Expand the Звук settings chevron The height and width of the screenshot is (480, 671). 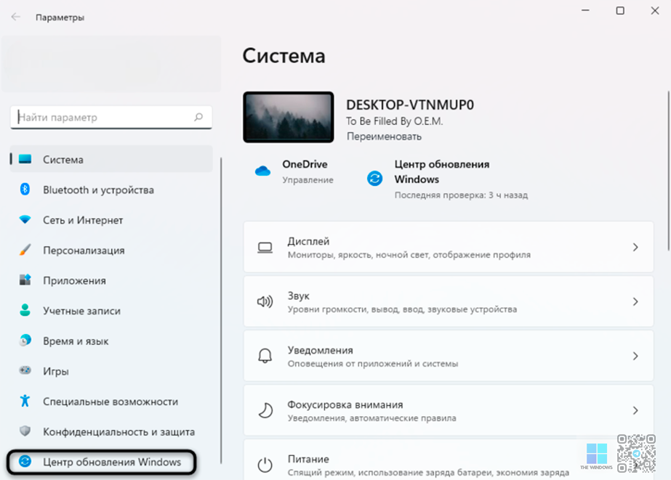click(635, 302)
